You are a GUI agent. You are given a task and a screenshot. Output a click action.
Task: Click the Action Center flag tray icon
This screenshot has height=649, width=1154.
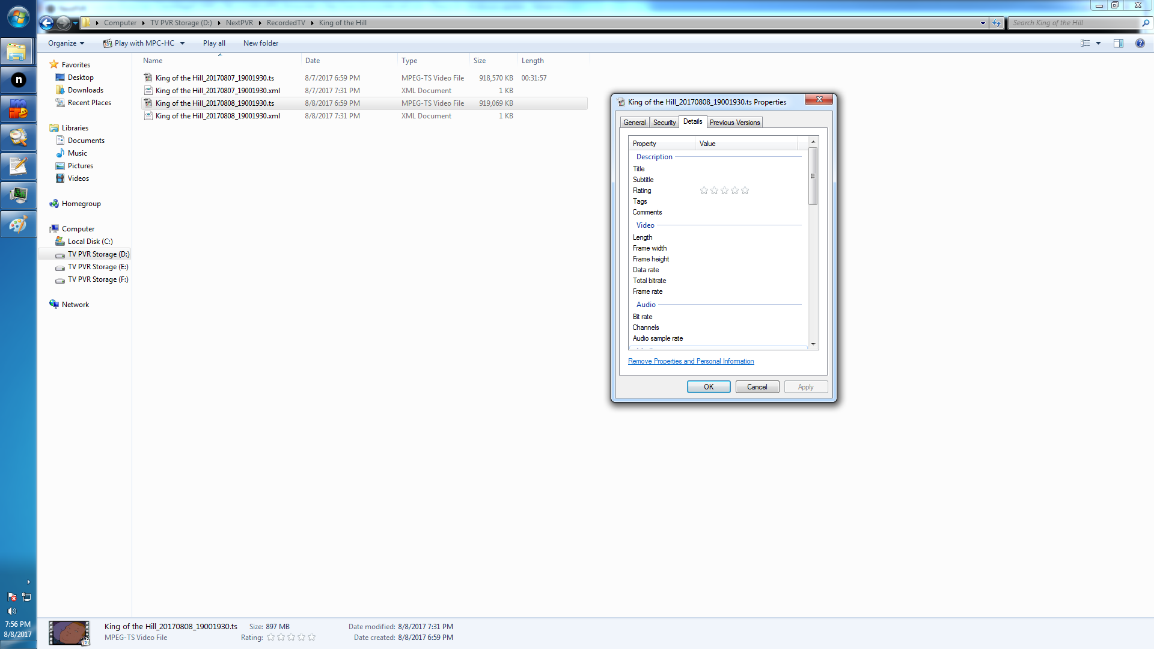coord(11,597)
